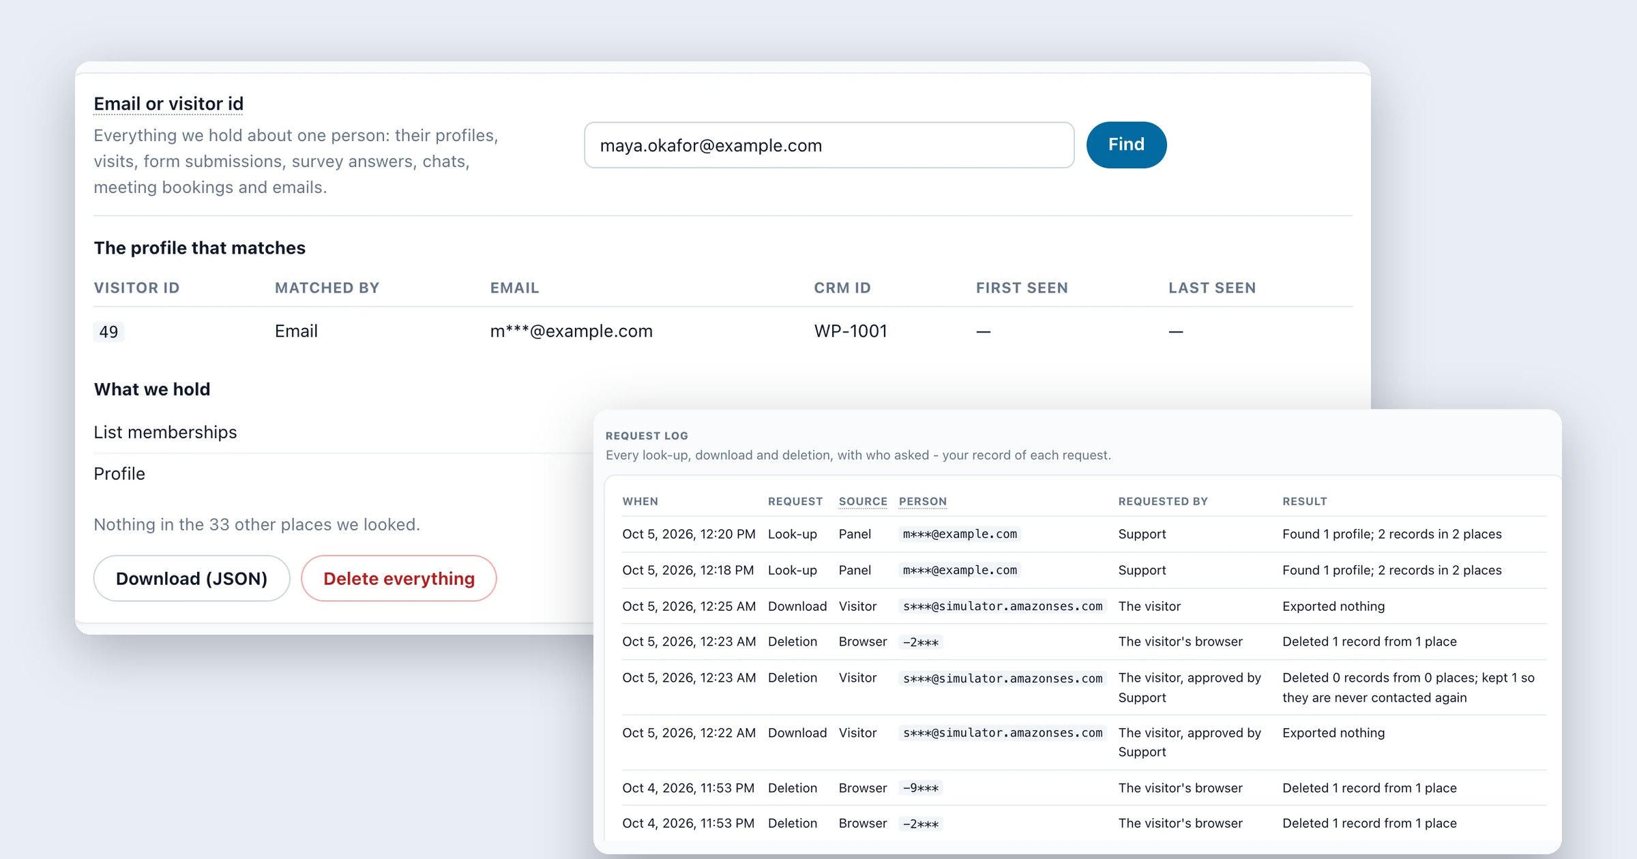
Task: Click the -2*** tag in Oct 5 12:23 AM row
Action: coord(921,642)
